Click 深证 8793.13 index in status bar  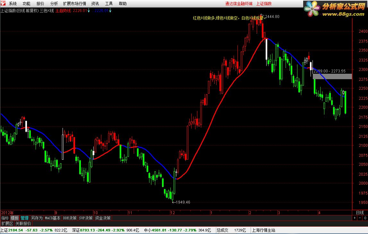pyautogui.click(x=83, y=230)
